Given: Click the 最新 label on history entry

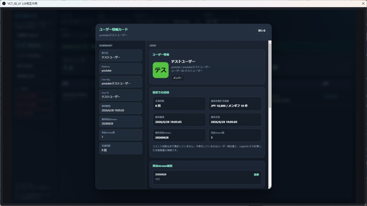Looking at the screenshot, I should point(256,174).
